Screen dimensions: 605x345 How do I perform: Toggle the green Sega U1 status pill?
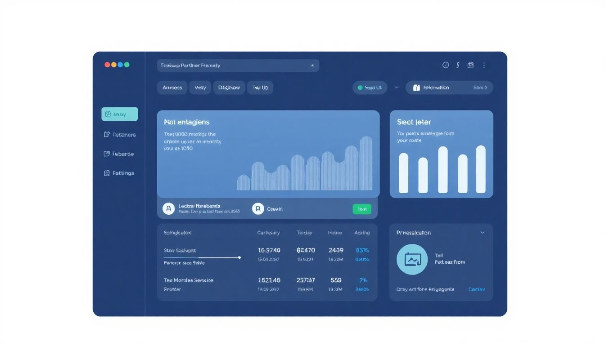click(x=370, y=88)
